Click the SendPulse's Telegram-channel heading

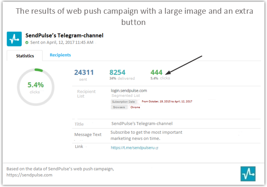pos(64,35)
